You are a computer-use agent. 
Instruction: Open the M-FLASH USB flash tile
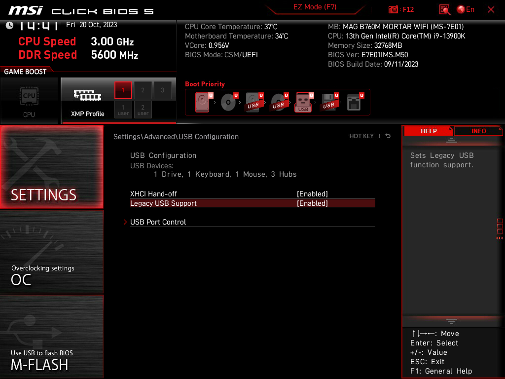click(51, 337)
